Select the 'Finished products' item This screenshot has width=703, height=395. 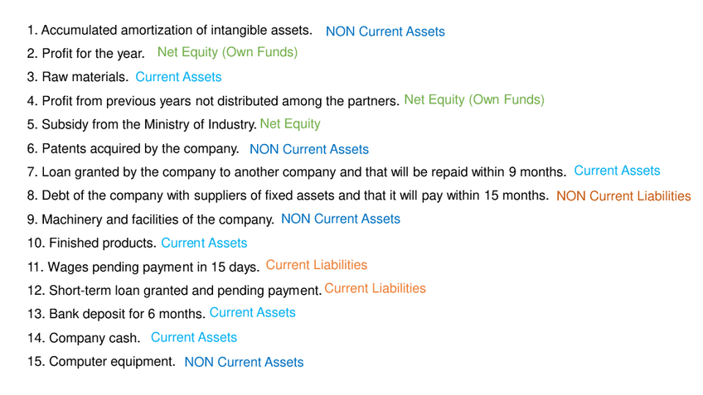[x=92, y=243]
